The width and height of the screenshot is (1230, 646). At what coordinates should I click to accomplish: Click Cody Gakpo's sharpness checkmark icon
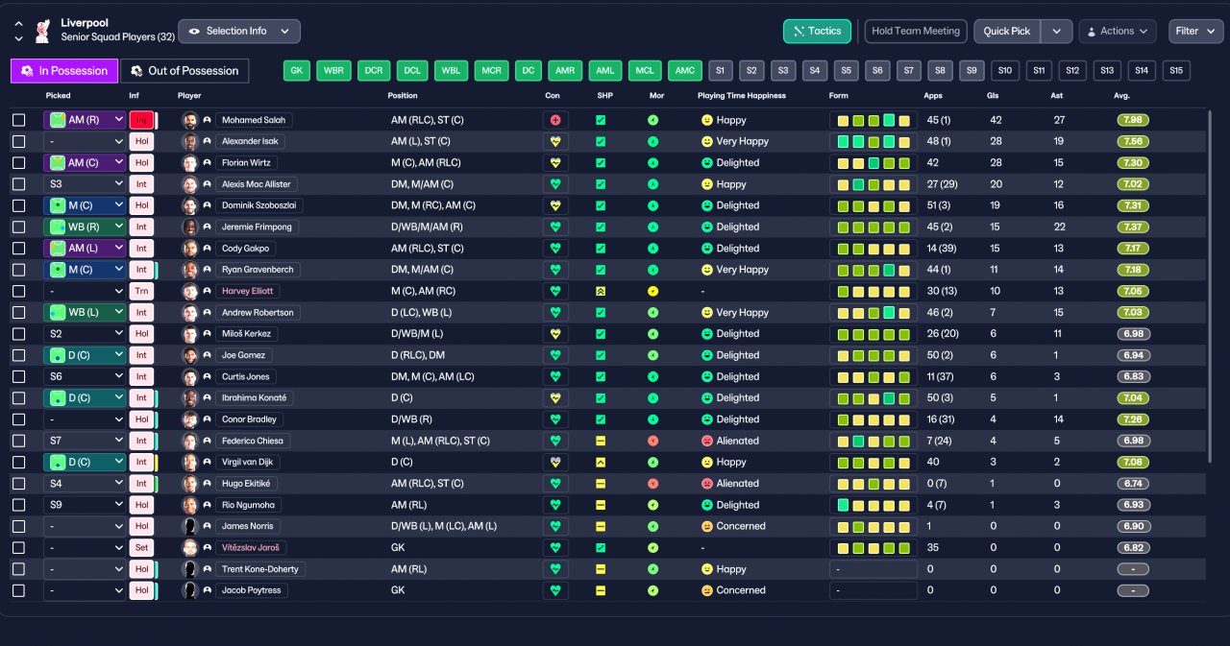[601, 249]
